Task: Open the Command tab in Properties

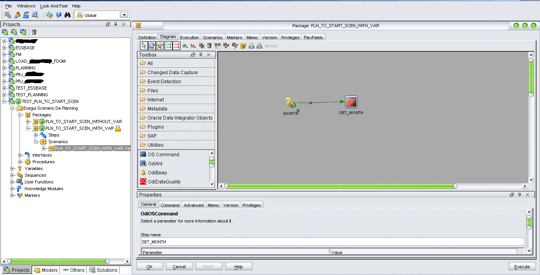Action: tap(170, 205)
